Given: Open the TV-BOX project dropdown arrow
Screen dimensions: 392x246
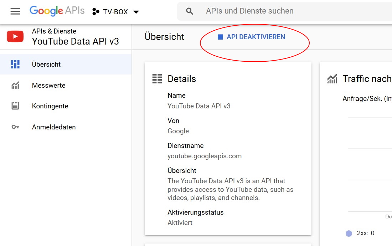Looking at the screenshot, I should coord(136,12).
